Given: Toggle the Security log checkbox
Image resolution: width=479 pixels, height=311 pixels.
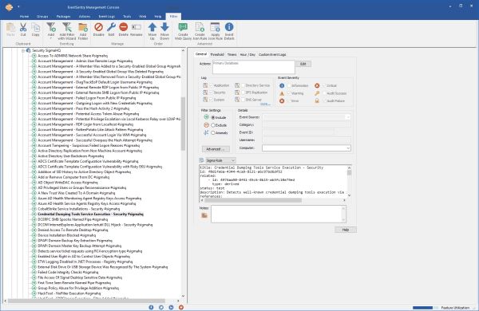Looking at the screenshot, I should pos(211,93).
